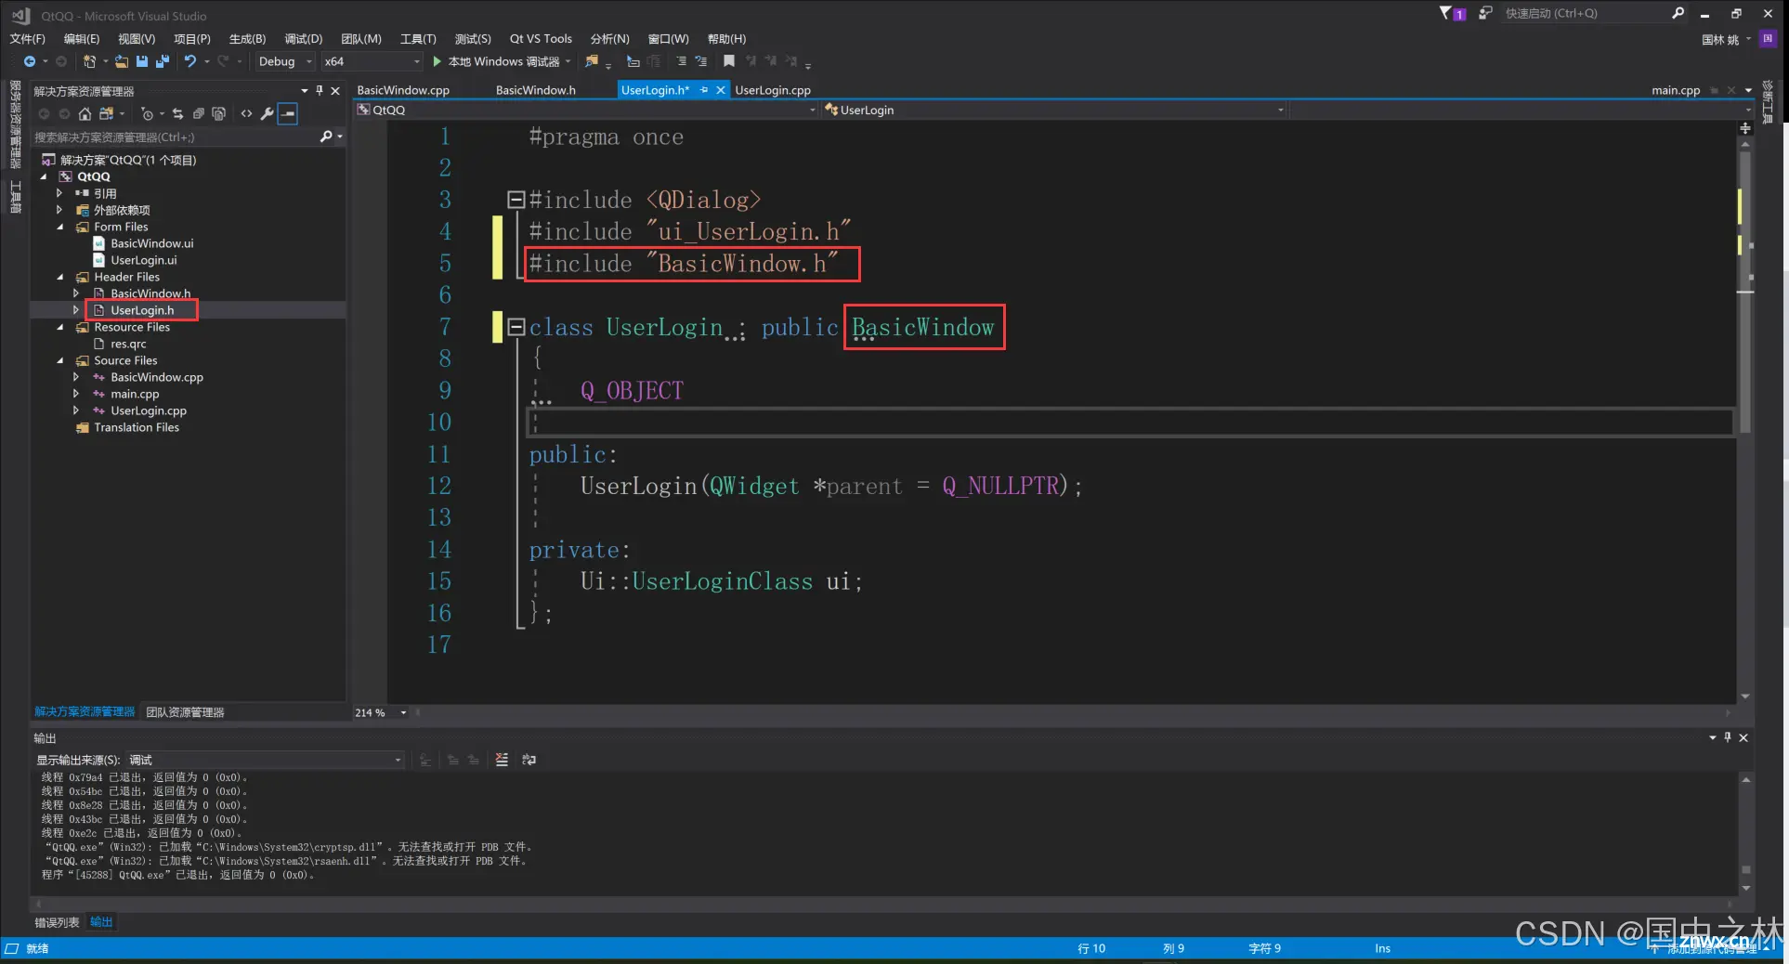This screenshot has height=964, width=1789.
Task: Expand the 外部依赖项 node
Action: coord(59,210)
